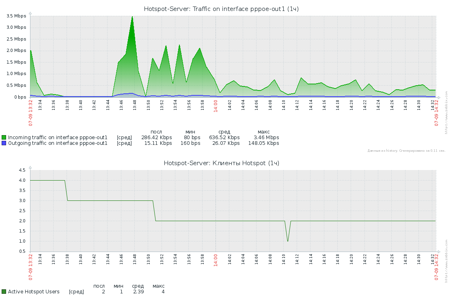455x295 pixels.
Task: Click the green Incoming traffic legend swatch
Action: coord(4,138)
